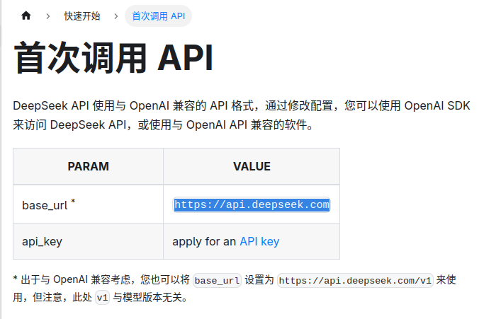Click the 'apply for an' text

coord(204,241)
